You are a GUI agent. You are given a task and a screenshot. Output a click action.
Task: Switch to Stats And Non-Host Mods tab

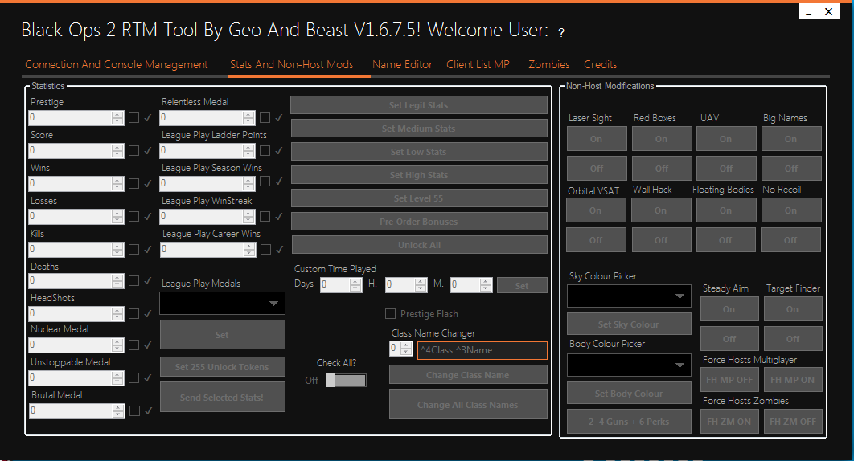[x=291, y=65]
